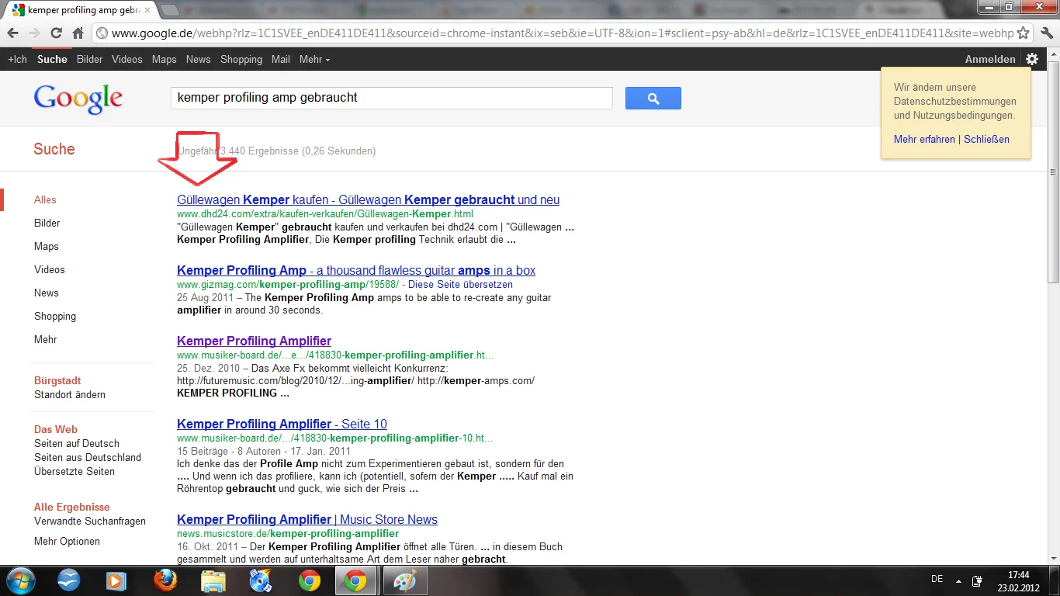
Task: Open the Music Store News result
Action: click(x=307, y=519)
